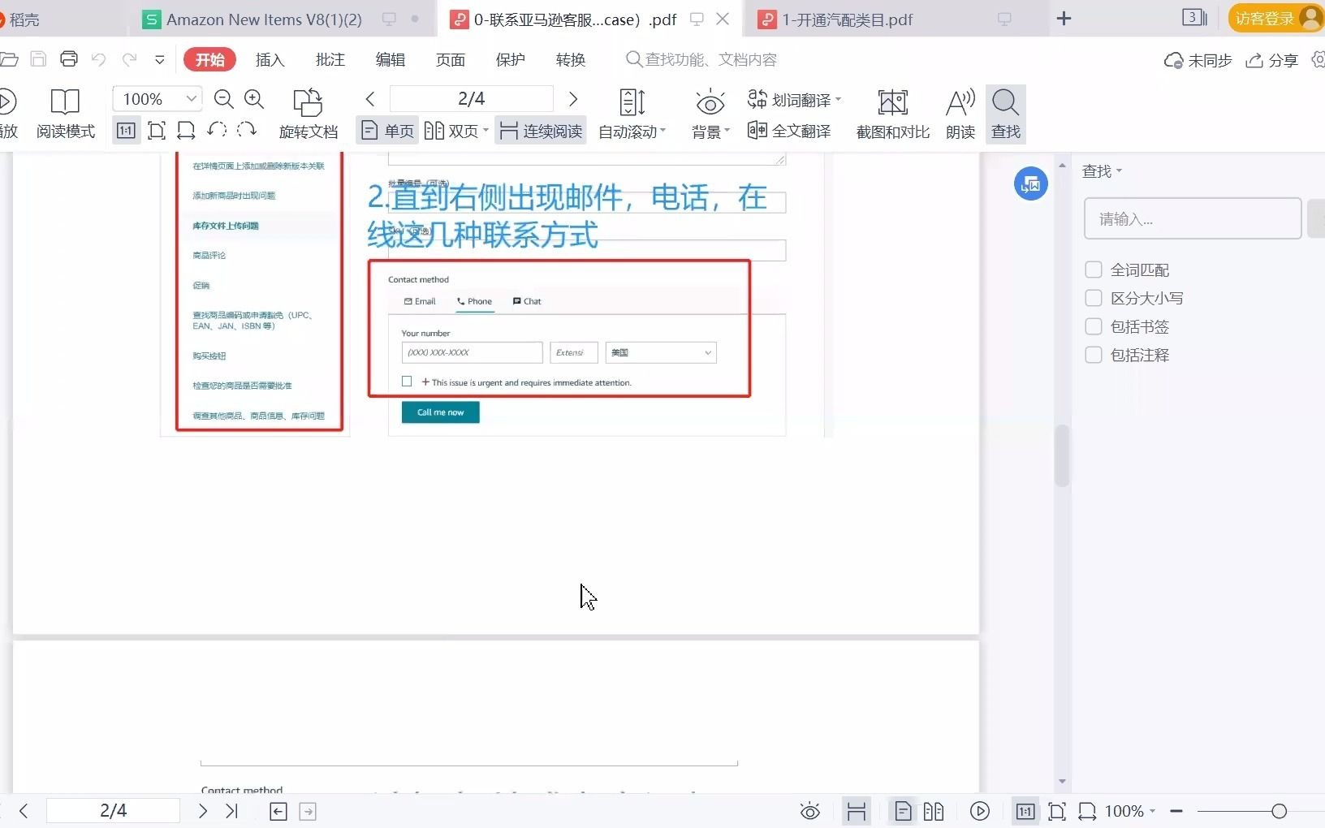This screenshot has height=828, width=1325.
Task: Undo the last action
Action: pos(98,59)
